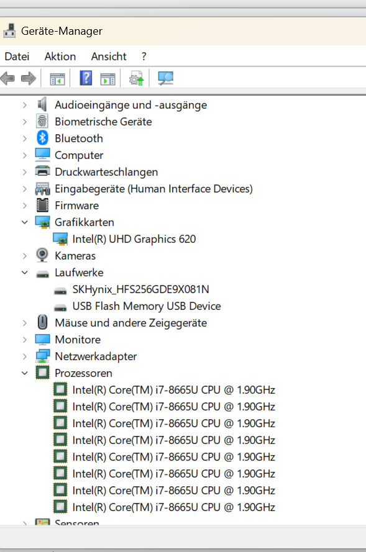Select the Firmware category label
The image size is (366, 552).
click(77, 206)
